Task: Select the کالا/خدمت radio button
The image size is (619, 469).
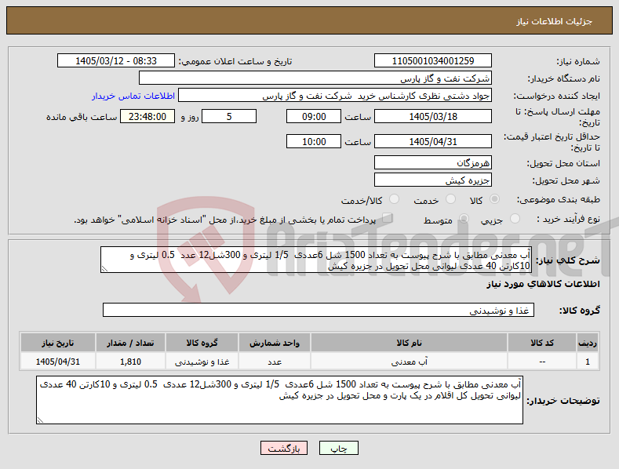Action: (x=394, y=199)
